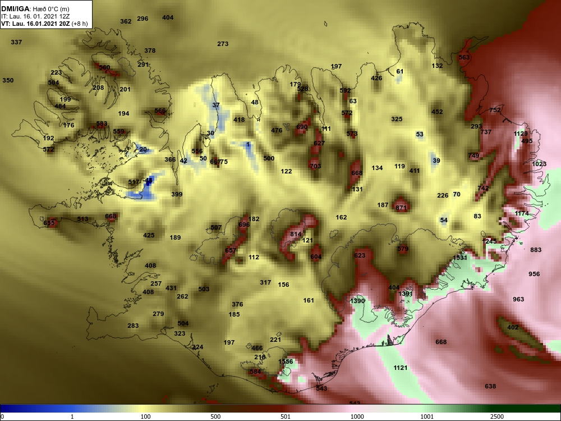Click the map value '1174'
561x421 pixels.
click(x=522, y=213)
